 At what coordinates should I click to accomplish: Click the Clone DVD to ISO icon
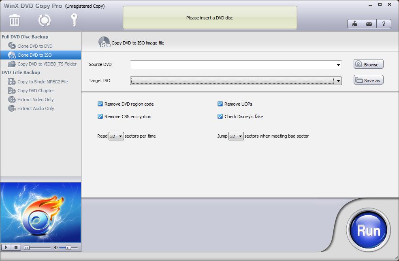[x=12, y=55]
